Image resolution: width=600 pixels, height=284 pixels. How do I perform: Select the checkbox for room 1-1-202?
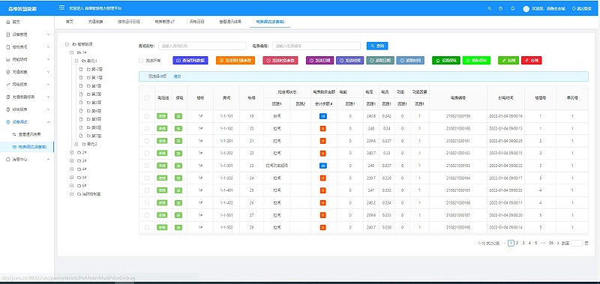click(x=146, y=153)
